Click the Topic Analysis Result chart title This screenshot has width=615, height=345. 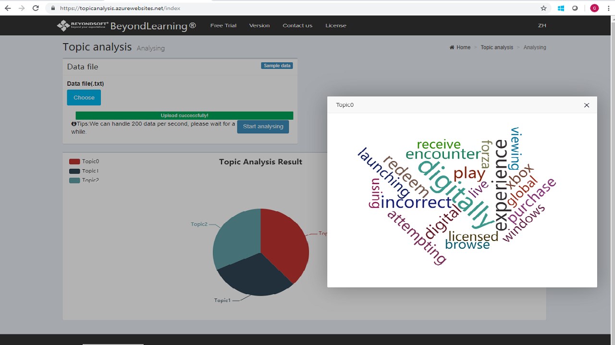coord(260,162)
